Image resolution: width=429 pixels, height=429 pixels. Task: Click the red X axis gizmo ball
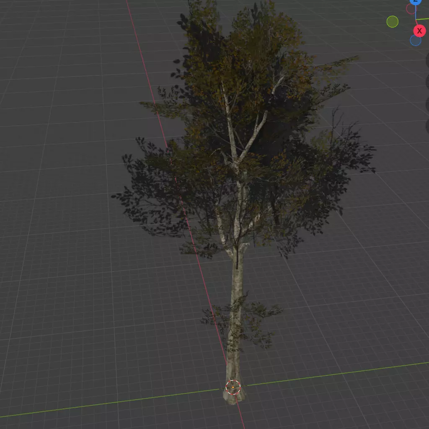click(419, 31)
